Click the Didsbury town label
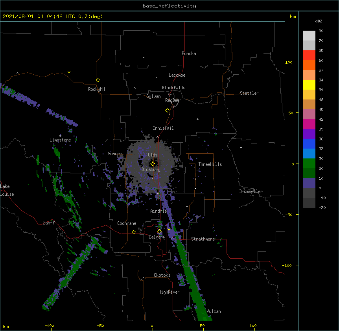339x331 pixels. (151, 169)
